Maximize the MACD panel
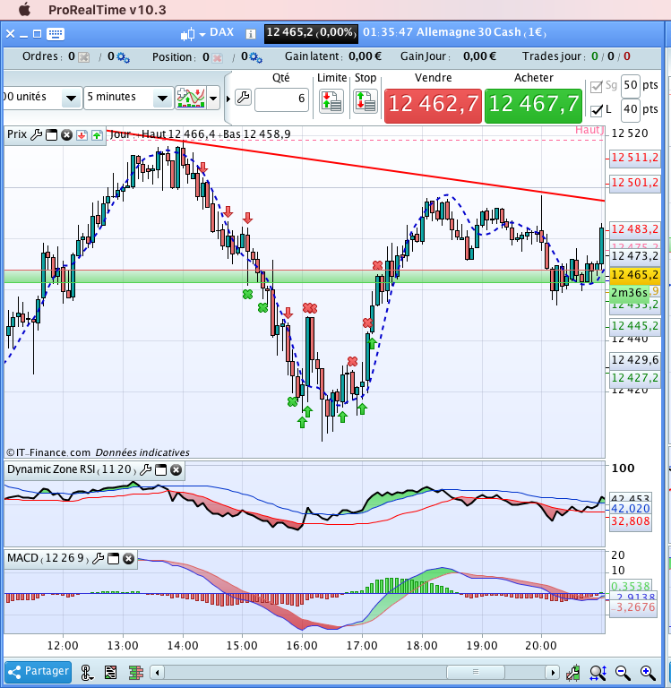This screenshot has height=688, width=671. (x=113, y=559)
